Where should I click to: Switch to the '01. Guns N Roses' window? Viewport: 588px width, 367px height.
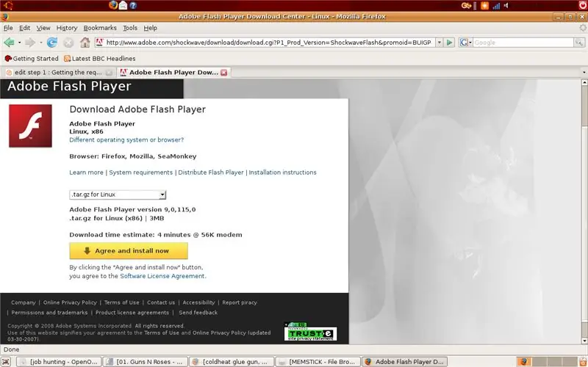pos(144,362)
